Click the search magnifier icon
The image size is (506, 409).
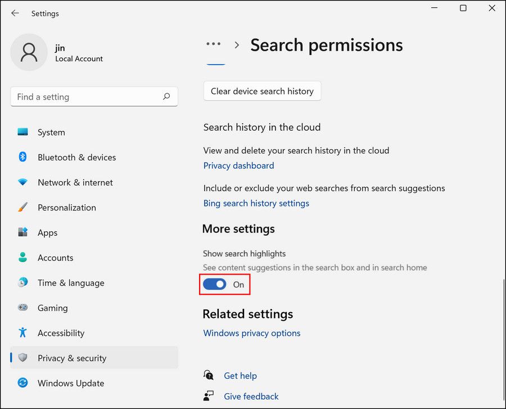pyautogui.click(x=166, y=97)
